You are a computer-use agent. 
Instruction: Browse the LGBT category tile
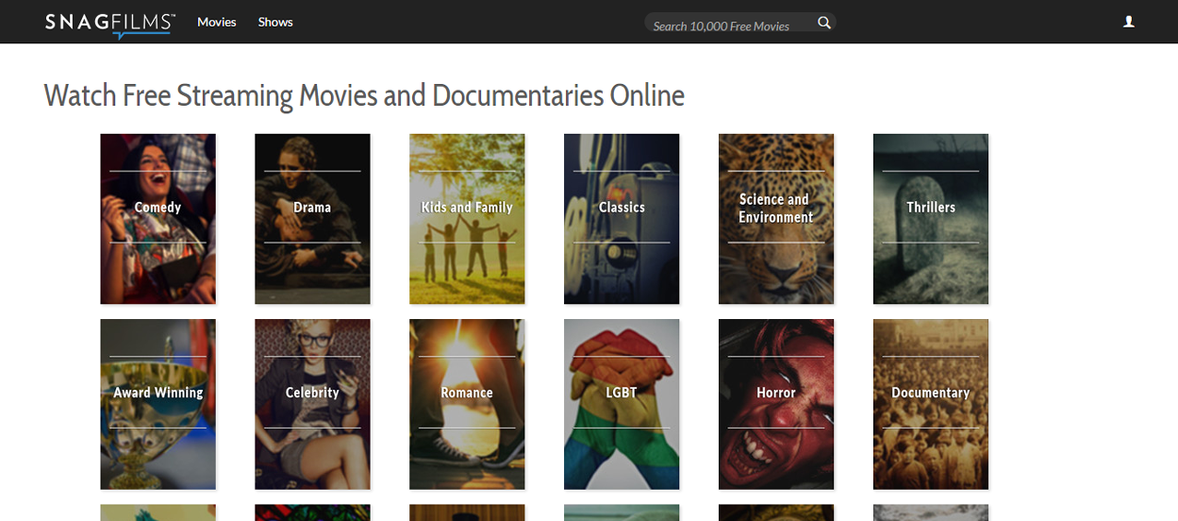622,404
